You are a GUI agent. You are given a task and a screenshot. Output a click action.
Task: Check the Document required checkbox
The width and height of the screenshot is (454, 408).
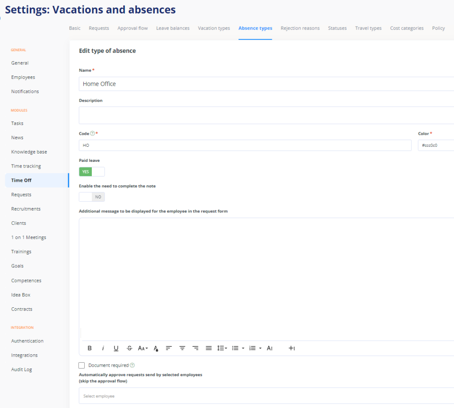(x=82, y=365)
